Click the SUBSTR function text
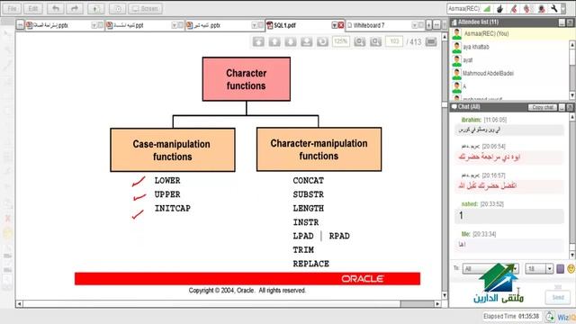Screen dimensions: 576x324 coord(308,194)
